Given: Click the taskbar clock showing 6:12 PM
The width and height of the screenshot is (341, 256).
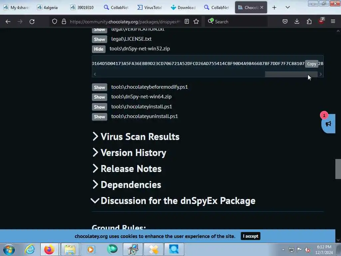Looking at the screenshot, I should 324,250.
